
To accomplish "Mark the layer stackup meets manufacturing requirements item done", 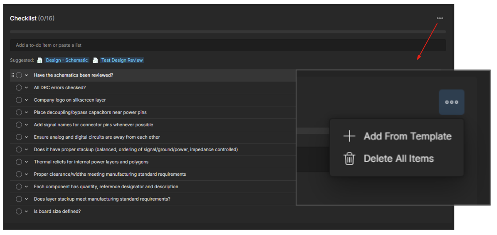I will 19,199.
